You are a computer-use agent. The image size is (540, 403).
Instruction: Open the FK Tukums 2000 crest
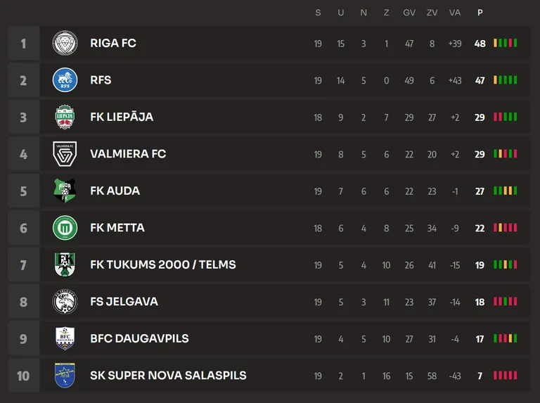click(65, 264)
